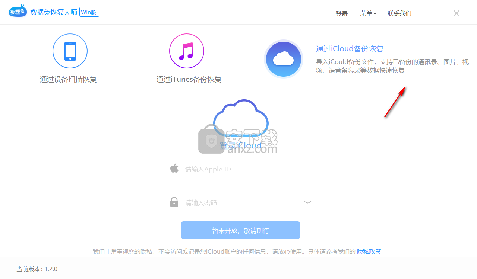Open 联系我们 from the top bar
This screenshot has height=279, width=477.
[x=399, y=13]
